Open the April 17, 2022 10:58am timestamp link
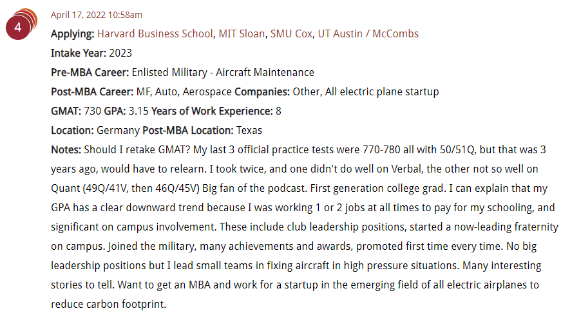 tap(97, 15)
